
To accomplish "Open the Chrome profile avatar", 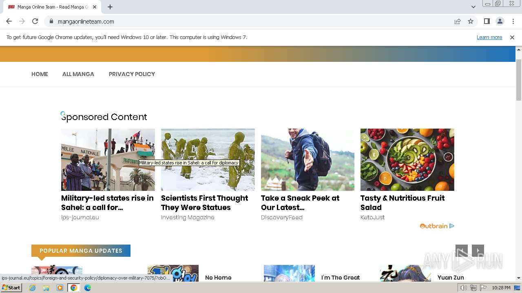I will 500,21.
